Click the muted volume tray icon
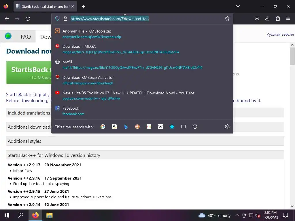Image resolution: width=295 pixels, height=221 pixels. [258, 215]
